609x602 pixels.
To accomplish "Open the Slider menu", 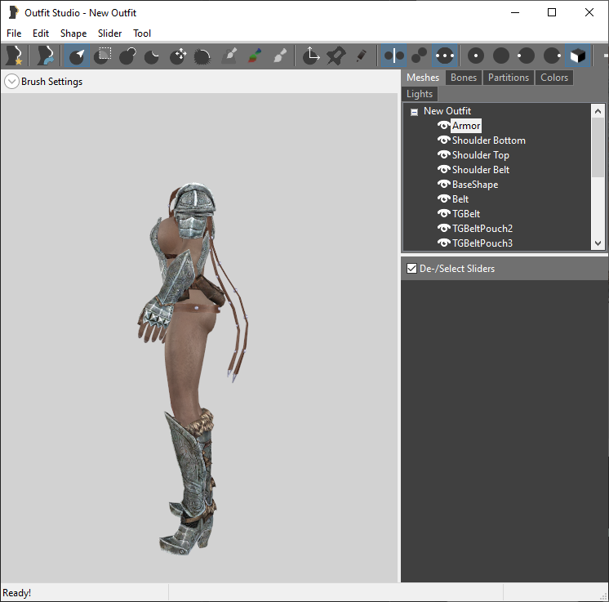I will [109, 33].
